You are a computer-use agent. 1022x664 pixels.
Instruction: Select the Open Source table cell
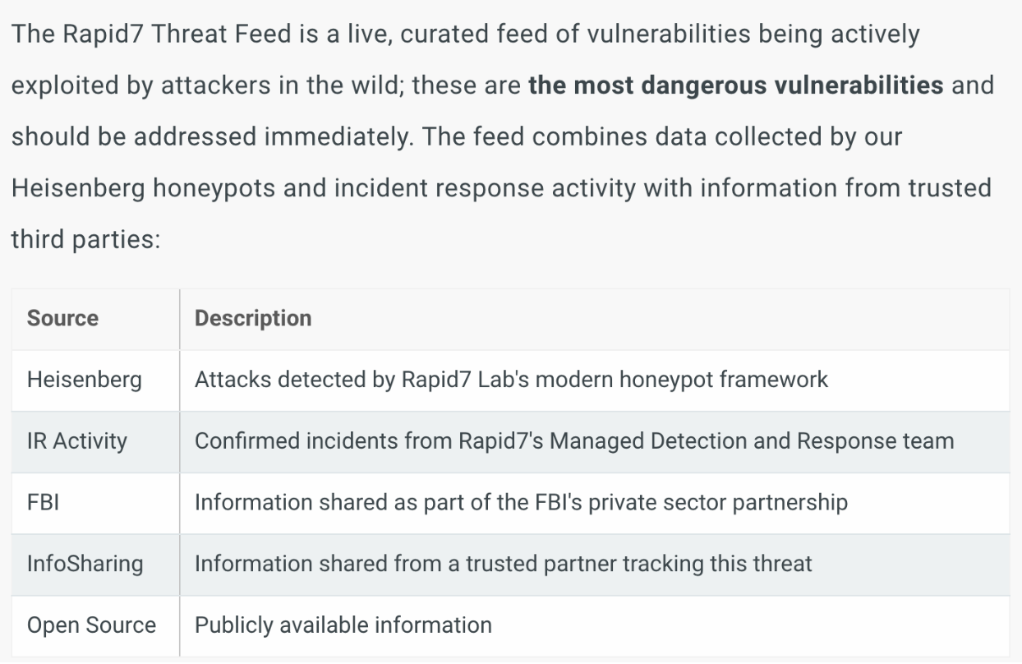click(x=91, y=625)
